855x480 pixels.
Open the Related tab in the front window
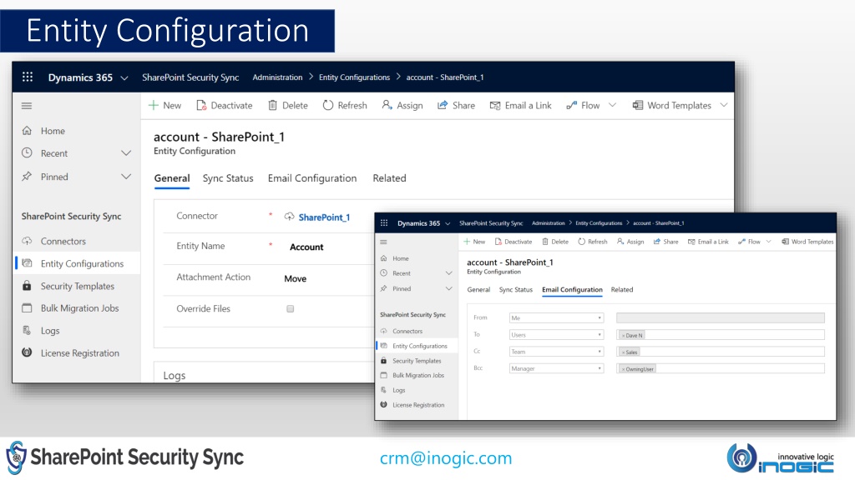coord(621,289)
